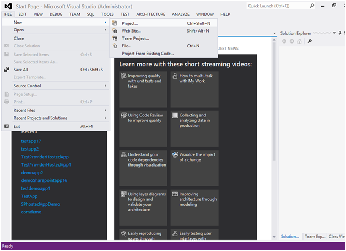Switch to the Solution Explorer bottom tab
Screen dimensions: 346x251
pyautogui.click(x=290, y=237)
